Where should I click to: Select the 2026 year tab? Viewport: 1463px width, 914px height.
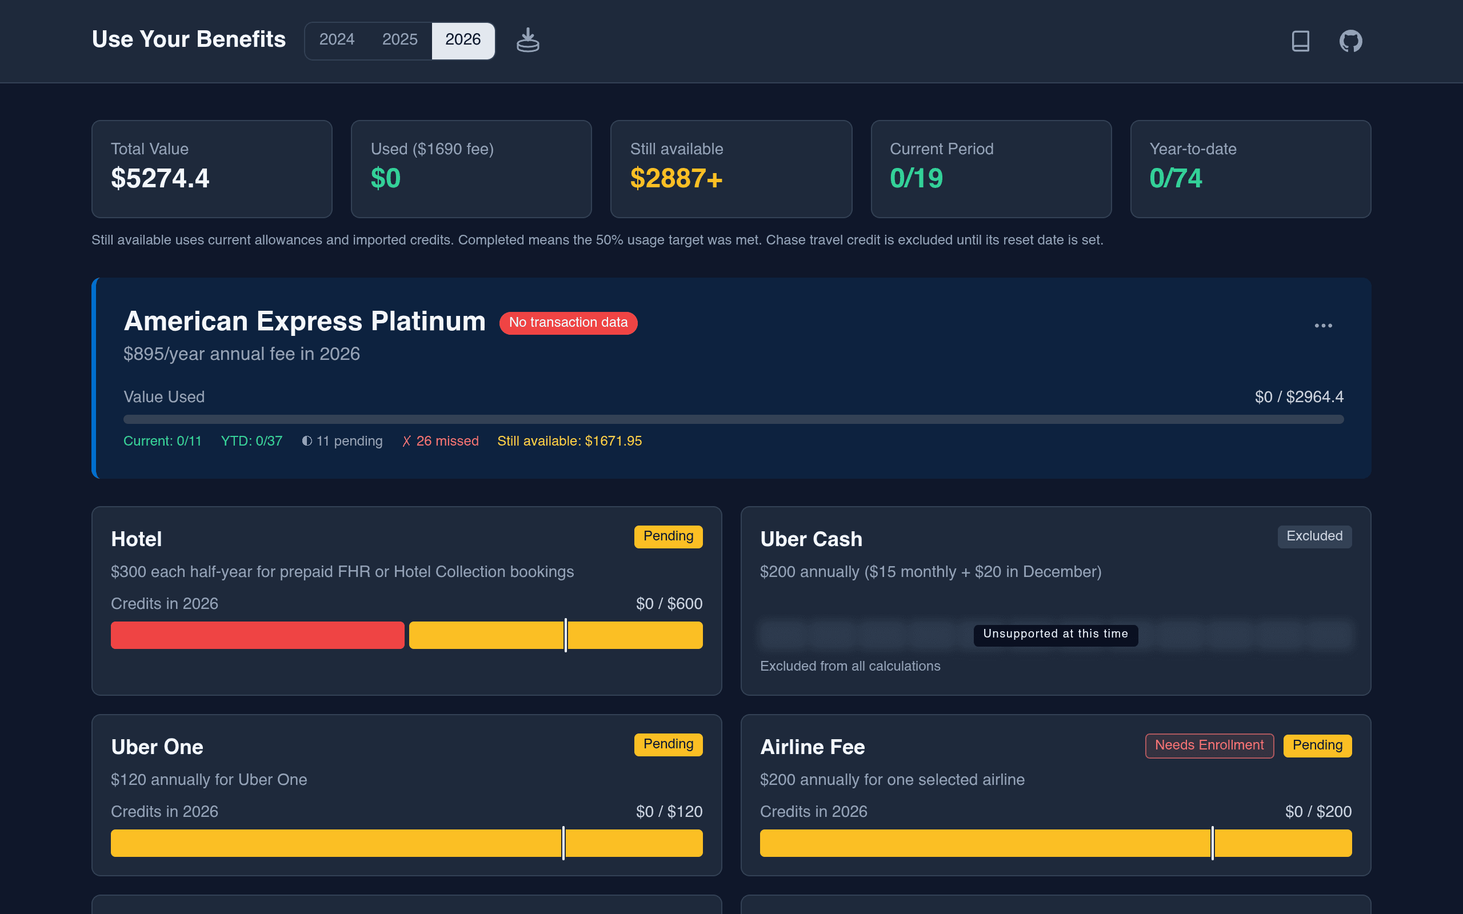click(x=463, y=40)
